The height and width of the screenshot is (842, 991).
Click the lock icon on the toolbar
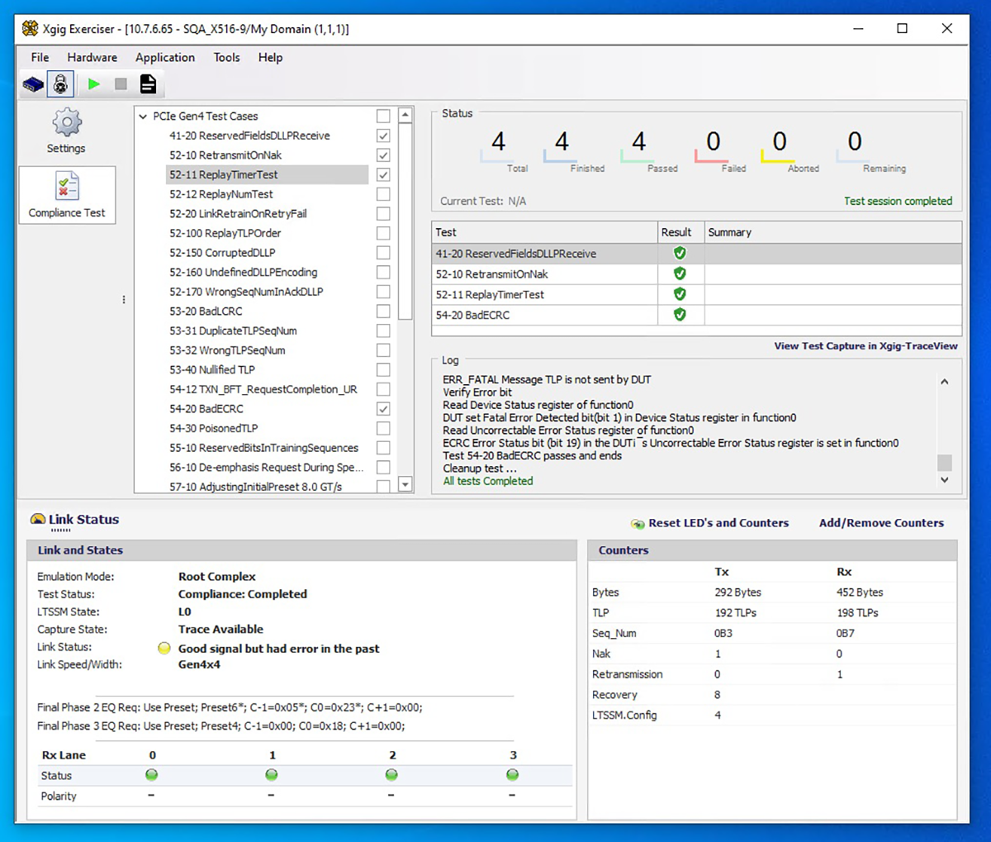[x=59, y=83]
